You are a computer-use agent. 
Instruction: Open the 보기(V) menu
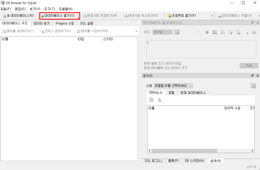(35, 9)
